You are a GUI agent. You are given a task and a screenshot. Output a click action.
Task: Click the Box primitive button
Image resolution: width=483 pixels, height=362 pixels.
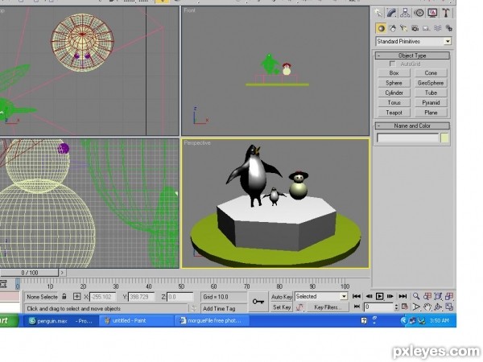[x=394, y=73]
